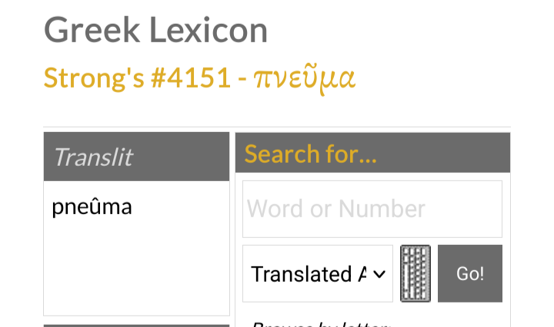
Task: Click empty area inside the Translit box
Action: pos(136,269)
